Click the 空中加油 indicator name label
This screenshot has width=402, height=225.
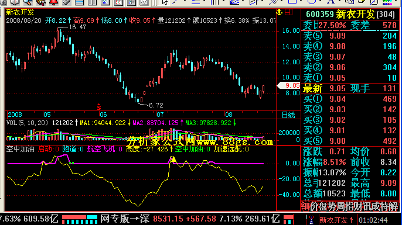coord(21,149)
